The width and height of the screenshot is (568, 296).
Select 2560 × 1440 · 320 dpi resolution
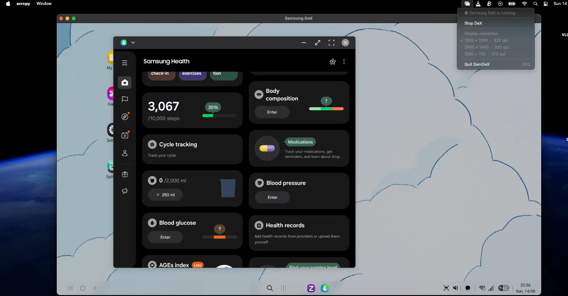pyautogui.click(x=496, y=47)
